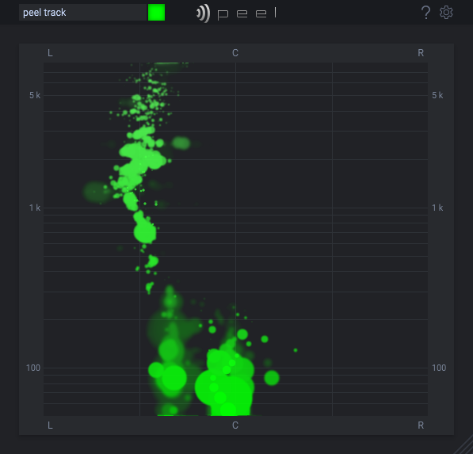The height and width of the screenshot is (454, 473).
Task: Select the top 'L' pan label
Action: (x=50, y=53)
